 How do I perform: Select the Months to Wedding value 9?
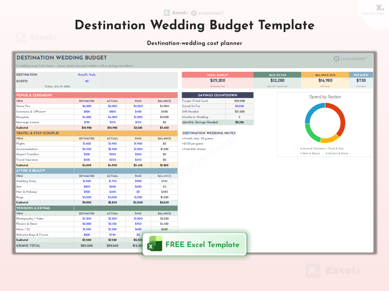240,117
